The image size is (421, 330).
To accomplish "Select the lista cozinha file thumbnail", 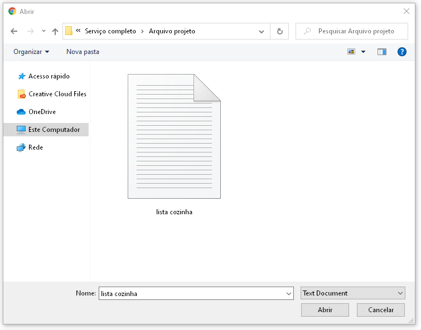I will [174, 136].
